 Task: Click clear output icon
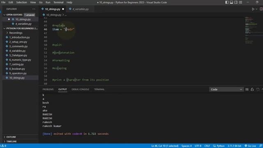(x=247, y=90)
